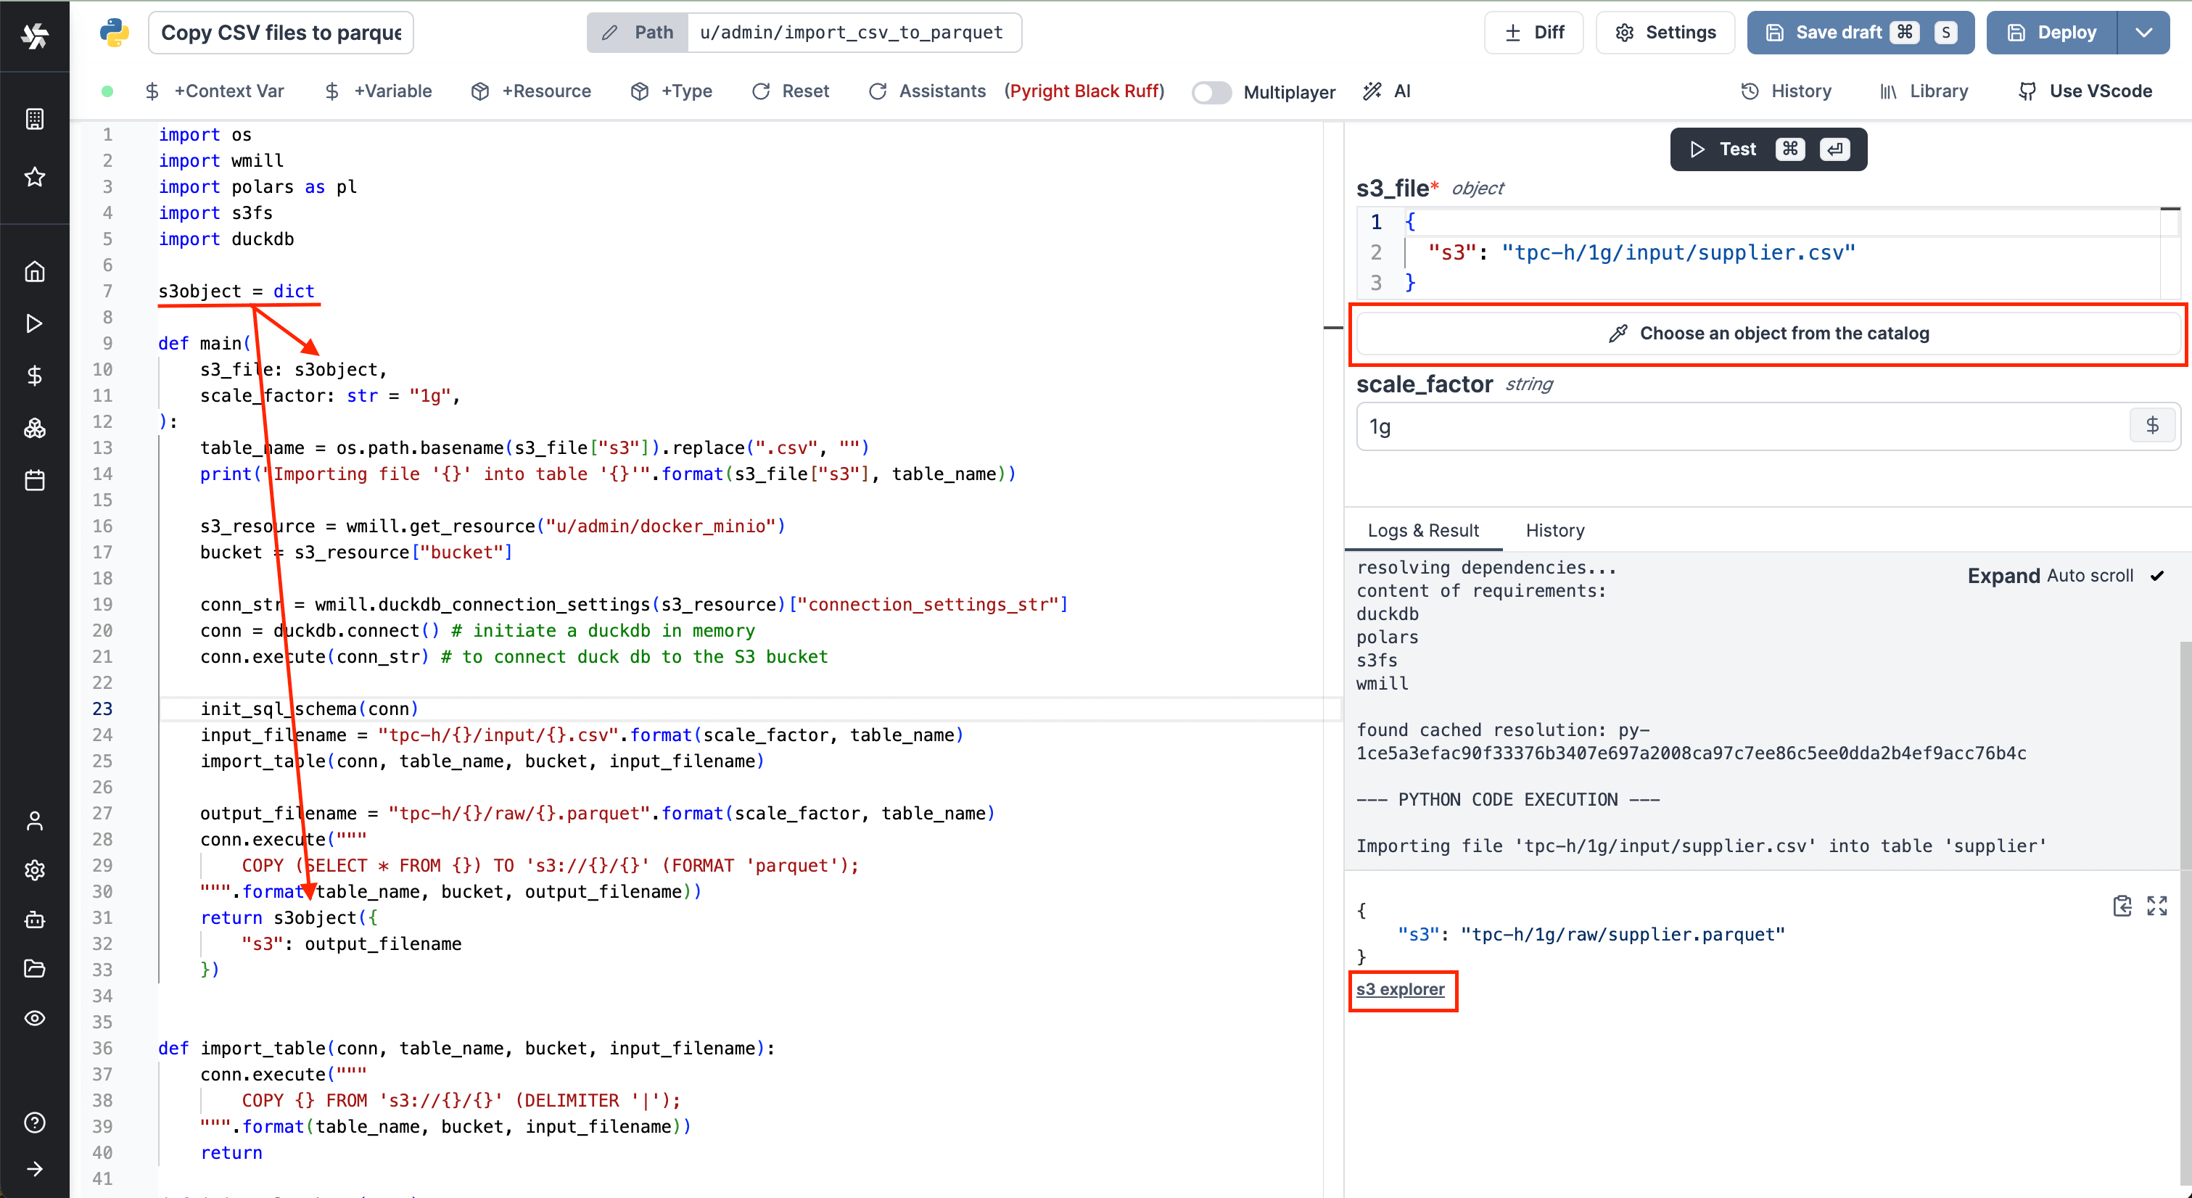Click the Python language icon top-left
The height and width of the screenshot is (1198, 2192).
point(115,33)
